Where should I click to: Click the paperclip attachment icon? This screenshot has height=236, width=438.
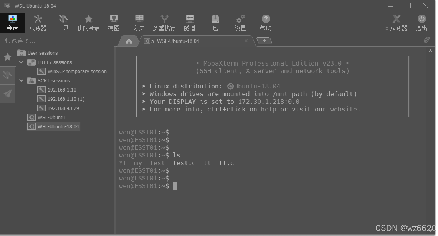(426, 40)
